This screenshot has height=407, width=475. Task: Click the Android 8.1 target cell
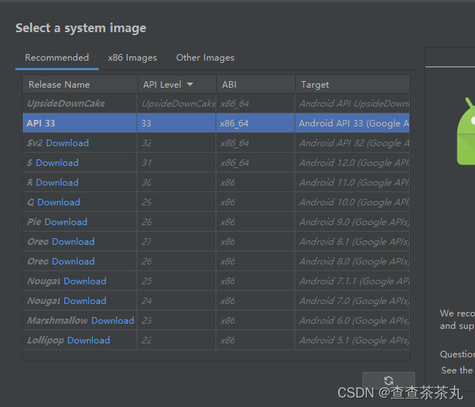click(x=352, y=241)
